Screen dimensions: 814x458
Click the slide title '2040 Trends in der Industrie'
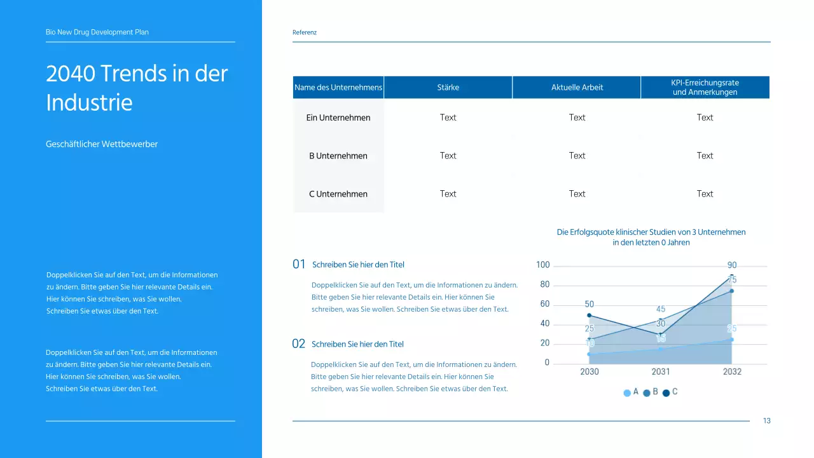(x=136, y=87)
